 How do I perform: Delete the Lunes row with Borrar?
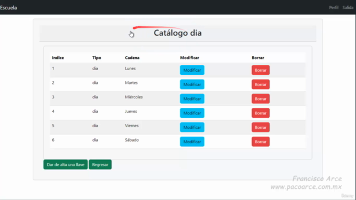[x=261, y=70]
